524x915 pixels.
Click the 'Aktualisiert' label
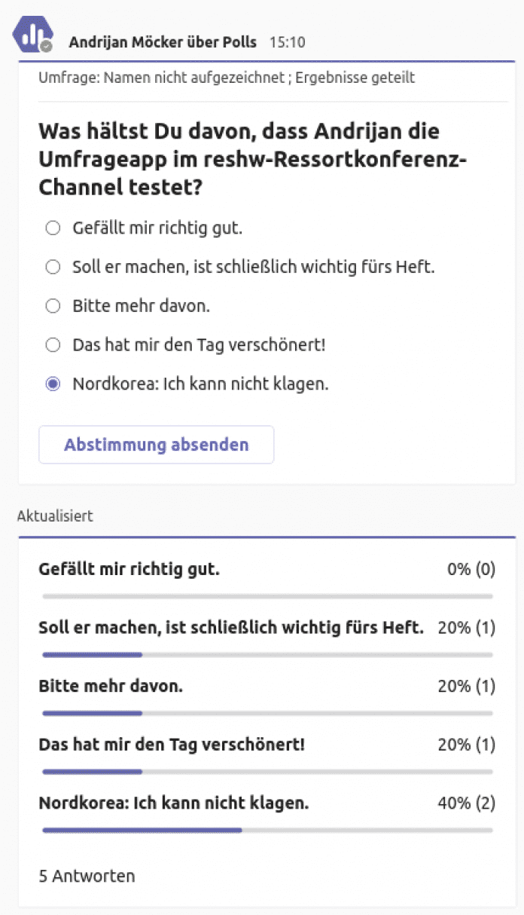point(55,516)
